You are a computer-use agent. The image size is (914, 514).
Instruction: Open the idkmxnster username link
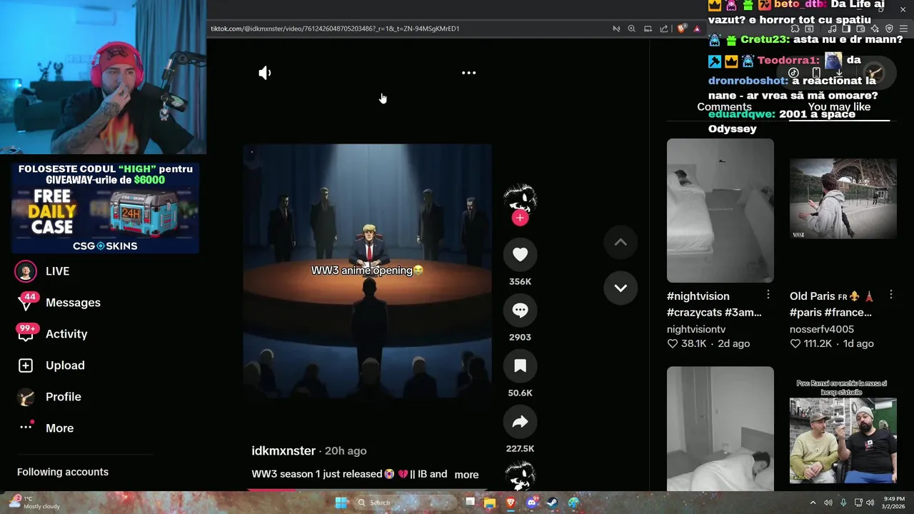[283, 450]
